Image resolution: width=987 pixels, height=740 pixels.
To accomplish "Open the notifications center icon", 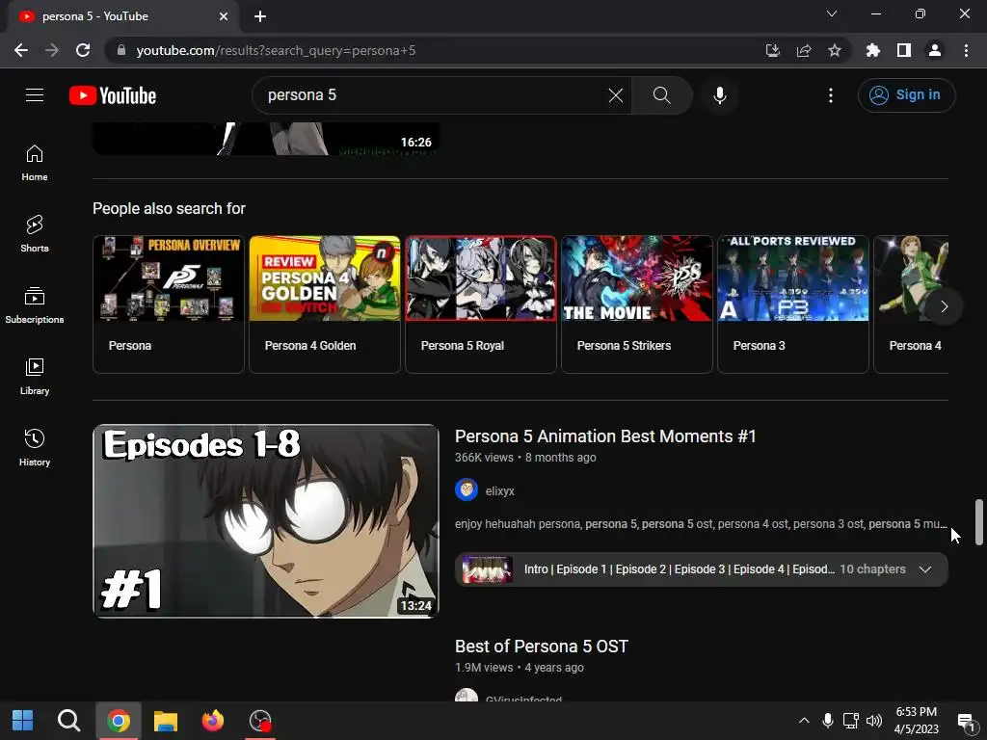I will point(966,721).
